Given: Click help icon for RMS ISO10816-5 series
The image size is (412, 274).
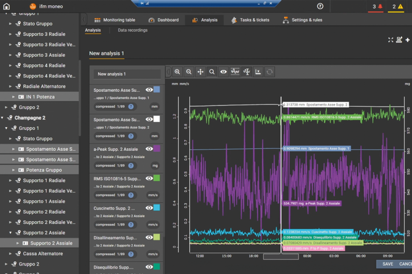Looking at the screenshot, I should coord(131,195).
